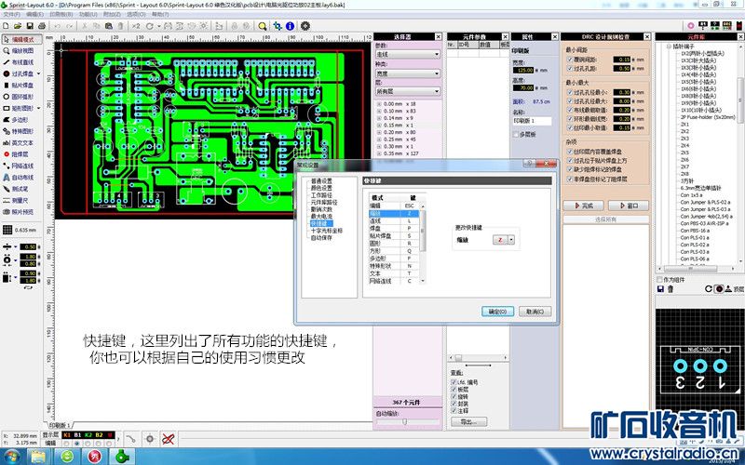Expand the '0.20 mm x 80' list entry
Viewport: 745px width, 465px height.
[x=379, y=132]
